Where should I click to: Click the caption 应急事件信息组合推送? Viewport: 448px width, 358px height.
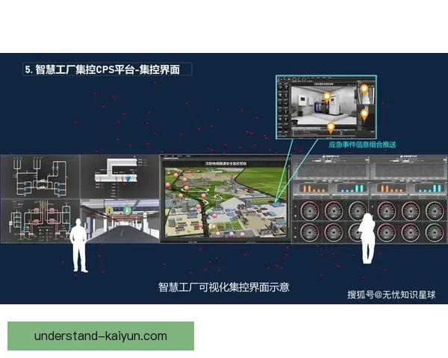(x=362, y=145)
